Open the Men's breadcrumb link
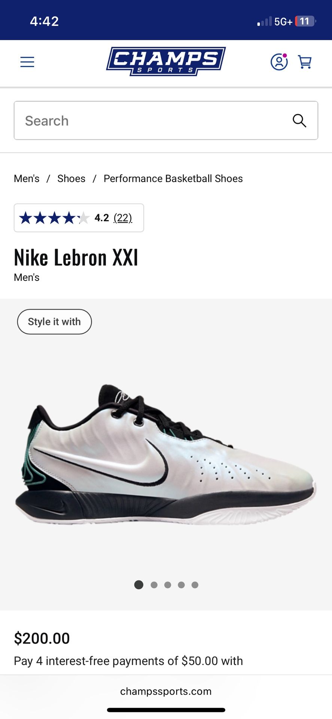Viewport: 332px width, 719px height. click(x=27, y=179)
